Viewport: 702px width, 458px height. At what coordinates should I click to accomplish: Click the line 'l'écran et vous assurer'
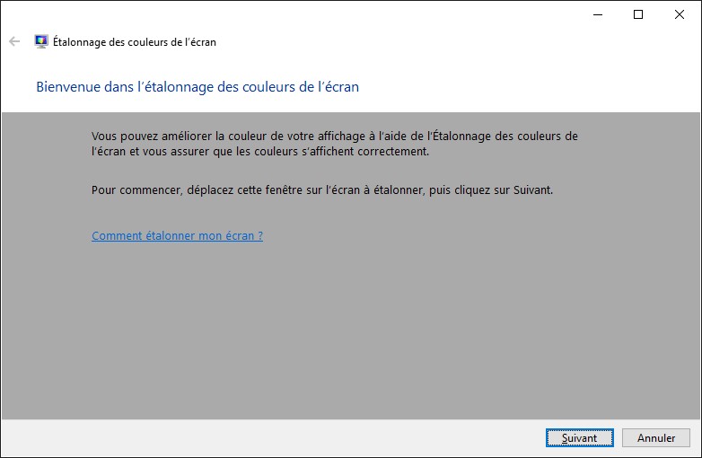pyautogui.click(x=260, y=152)
